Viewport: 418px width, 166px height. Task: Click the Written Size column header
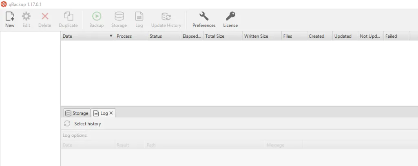(x=262, y=36)
